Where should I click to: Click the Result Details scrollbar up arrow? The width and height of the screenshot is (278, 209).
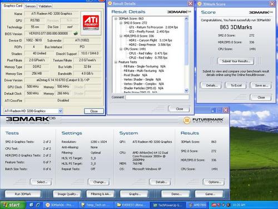pos(186,18)
